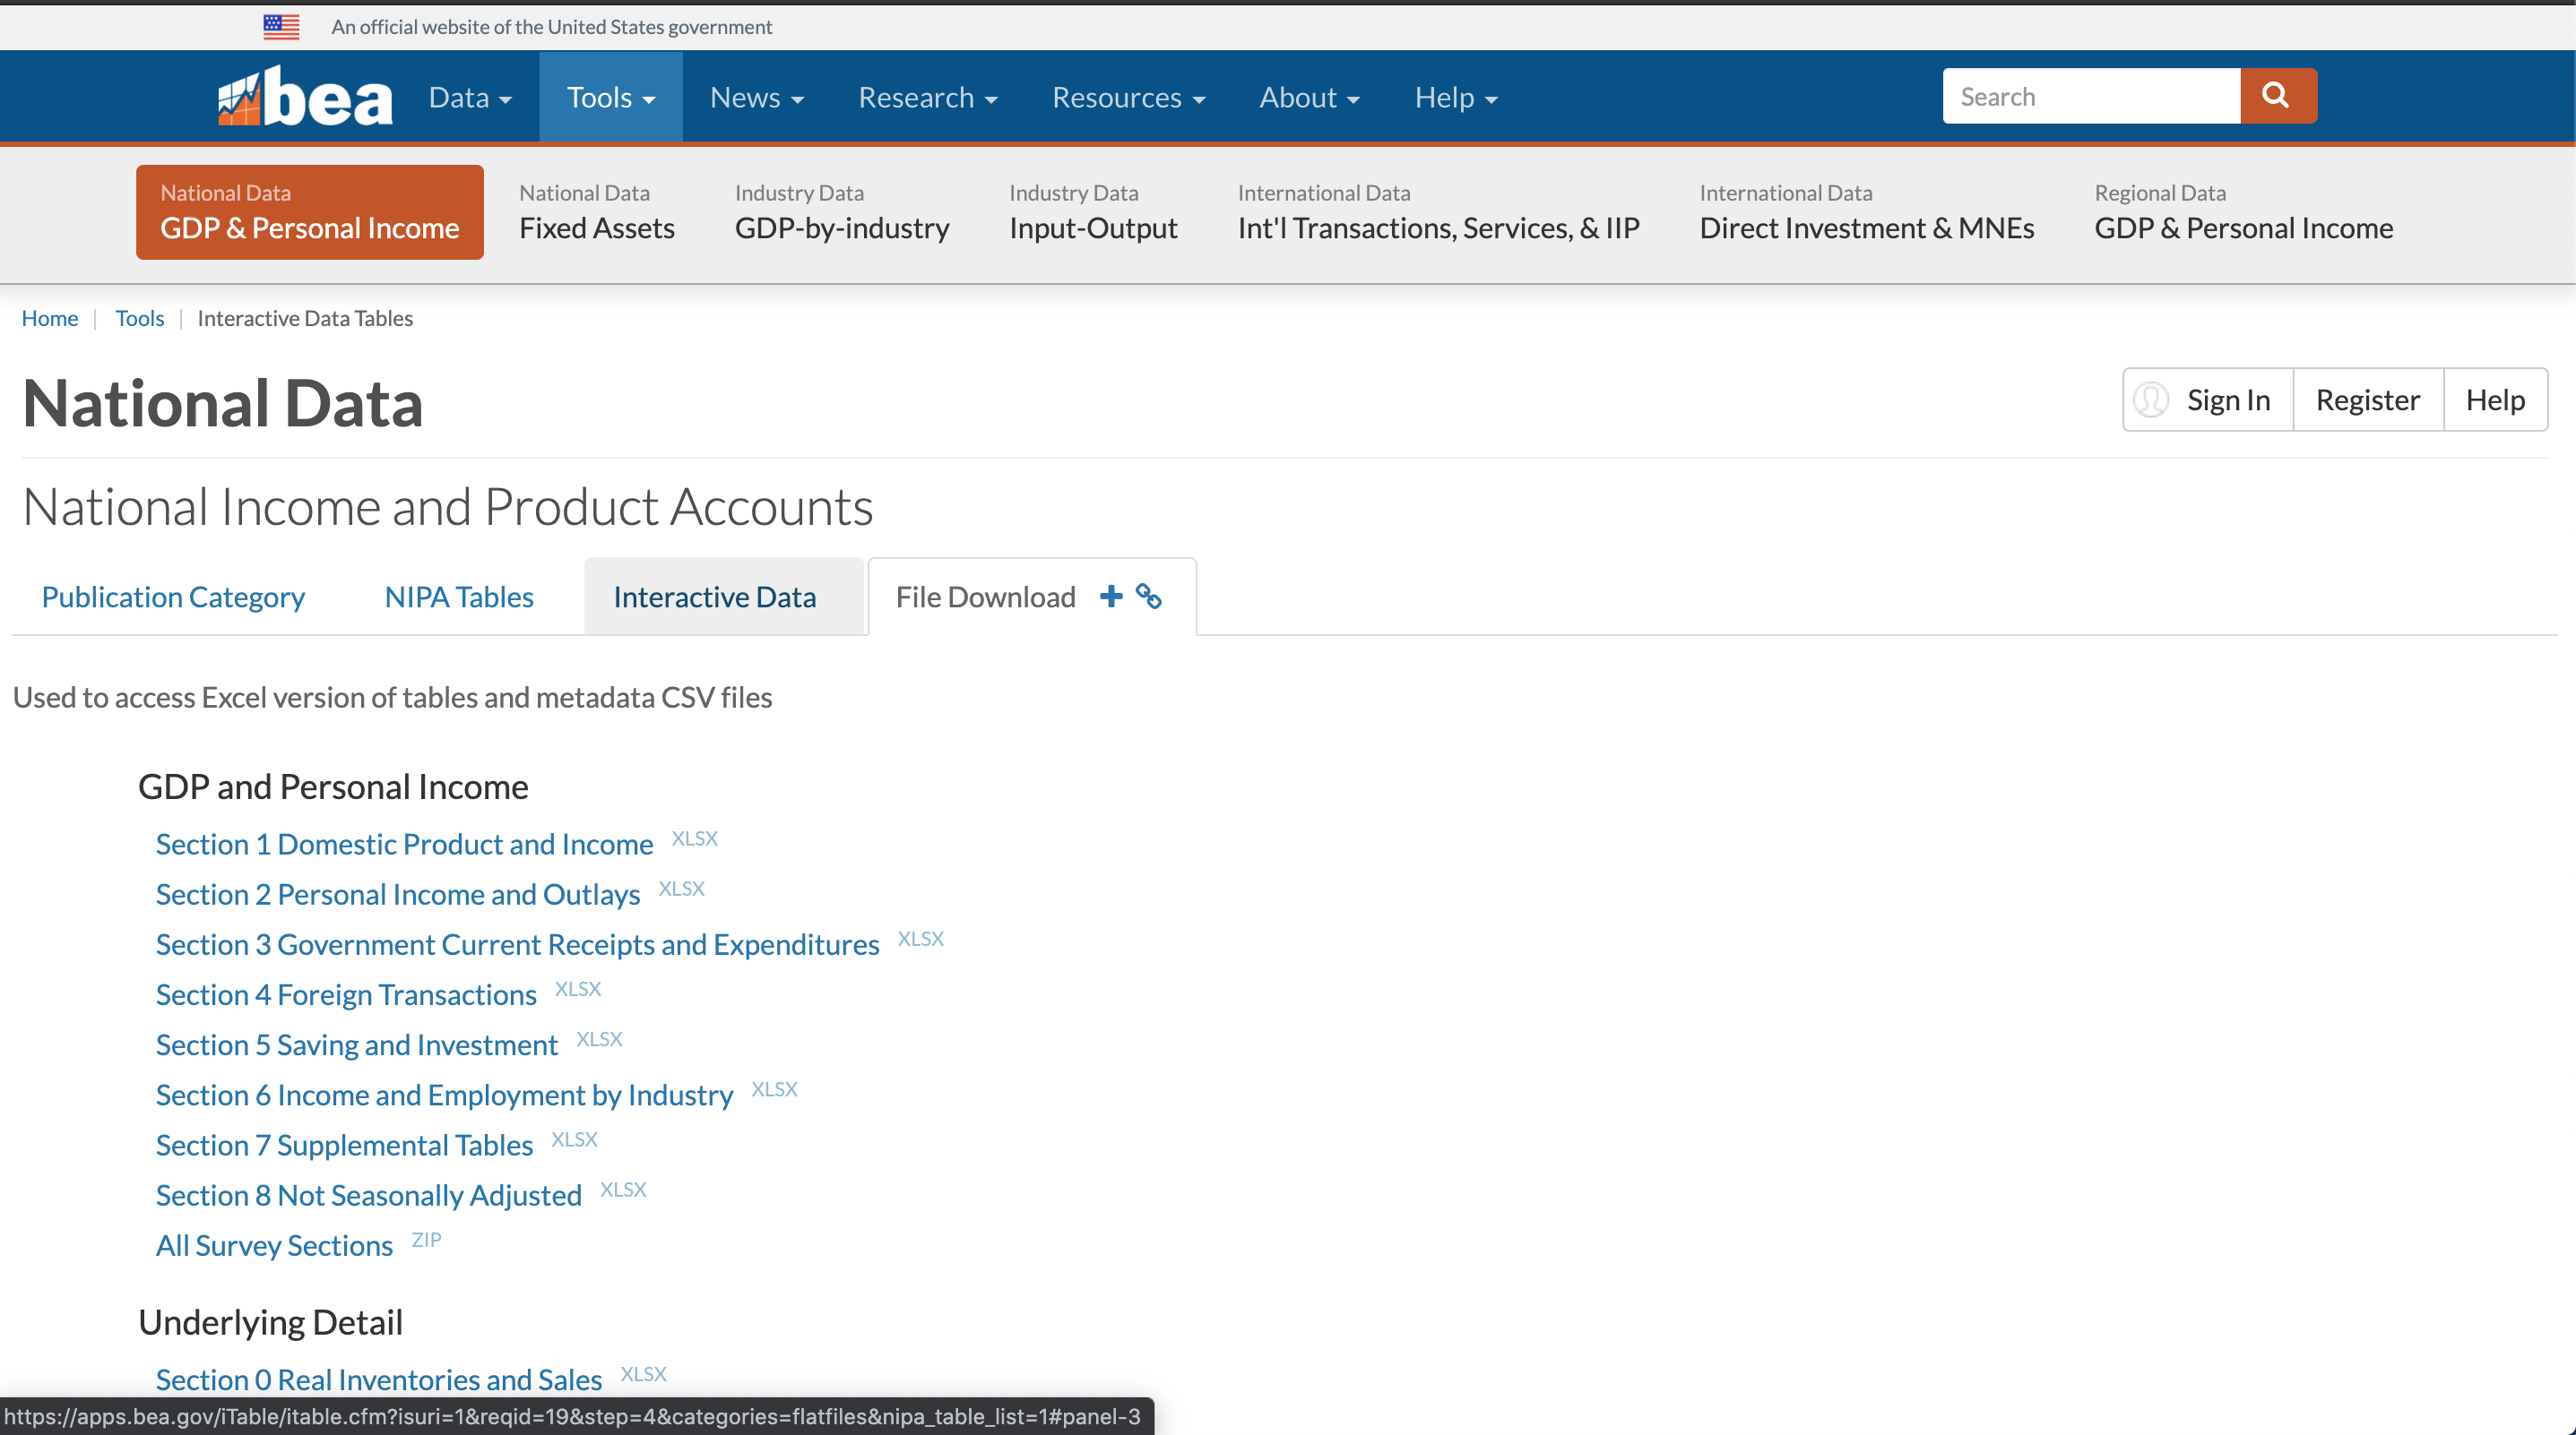Expand the Research dropdown menu

click(x=927, y=98)
